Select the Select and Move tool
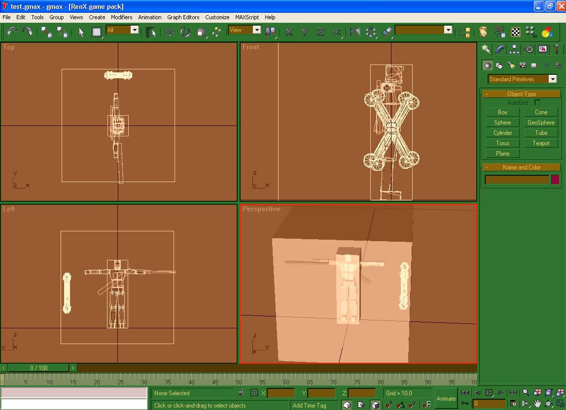 [170, 32]
